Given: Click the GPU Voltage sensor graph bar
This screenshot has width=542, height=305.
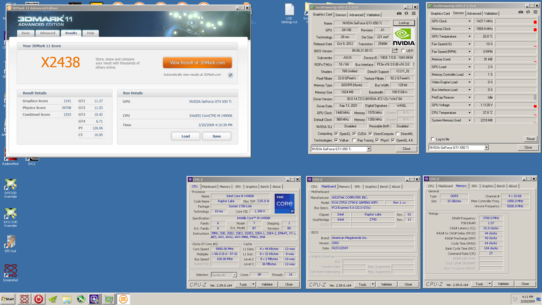Looking at the screenshot, I should [516, 105].
